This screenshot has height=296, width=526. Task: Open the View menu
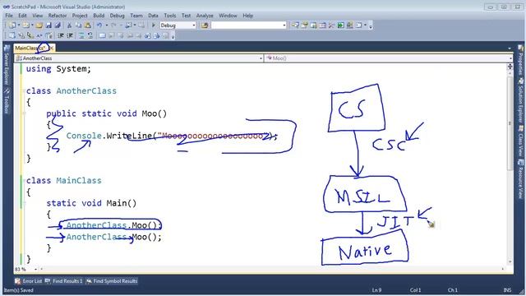tap(38, 16)
